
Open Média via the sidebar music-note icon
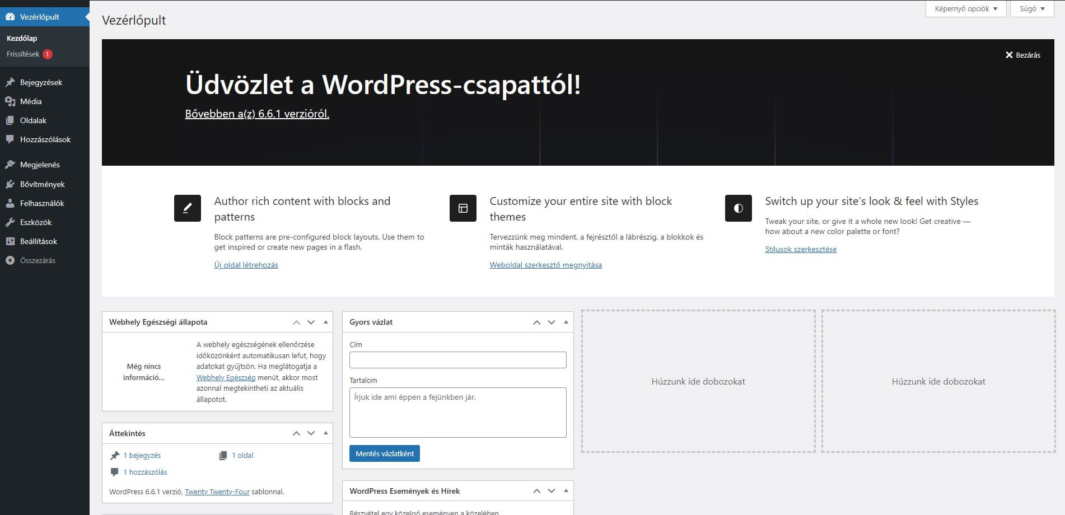(10, 101)
